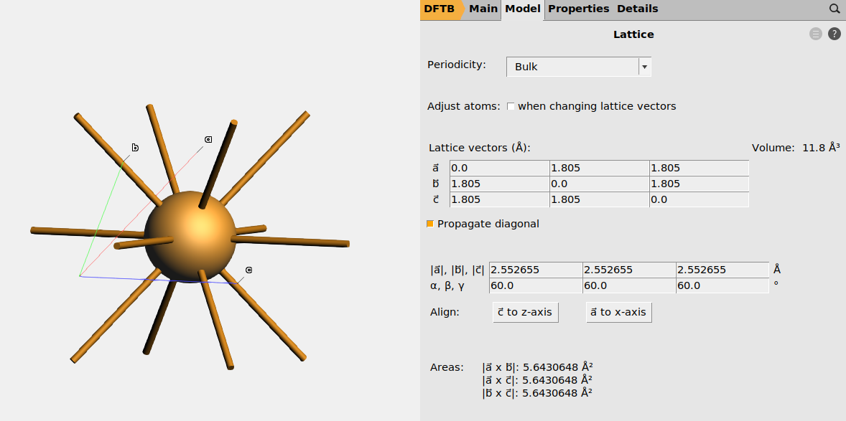The height and width of the screenshot is (421, 846).
Task: Click the 'c' lattice axis label
Action: pyautogui.click(x=248, y=270)
